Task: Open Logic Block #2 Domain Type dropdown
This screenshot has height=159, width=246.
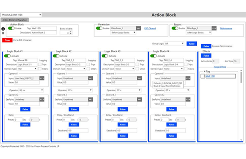Action: [76, 69]
